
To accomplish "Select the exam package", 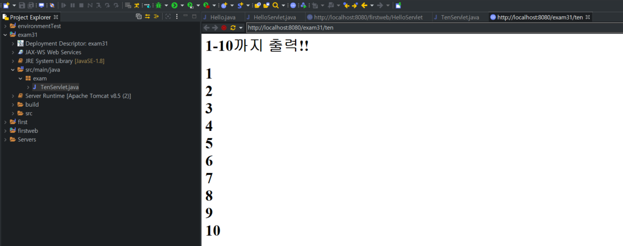I will coord(40,78).
